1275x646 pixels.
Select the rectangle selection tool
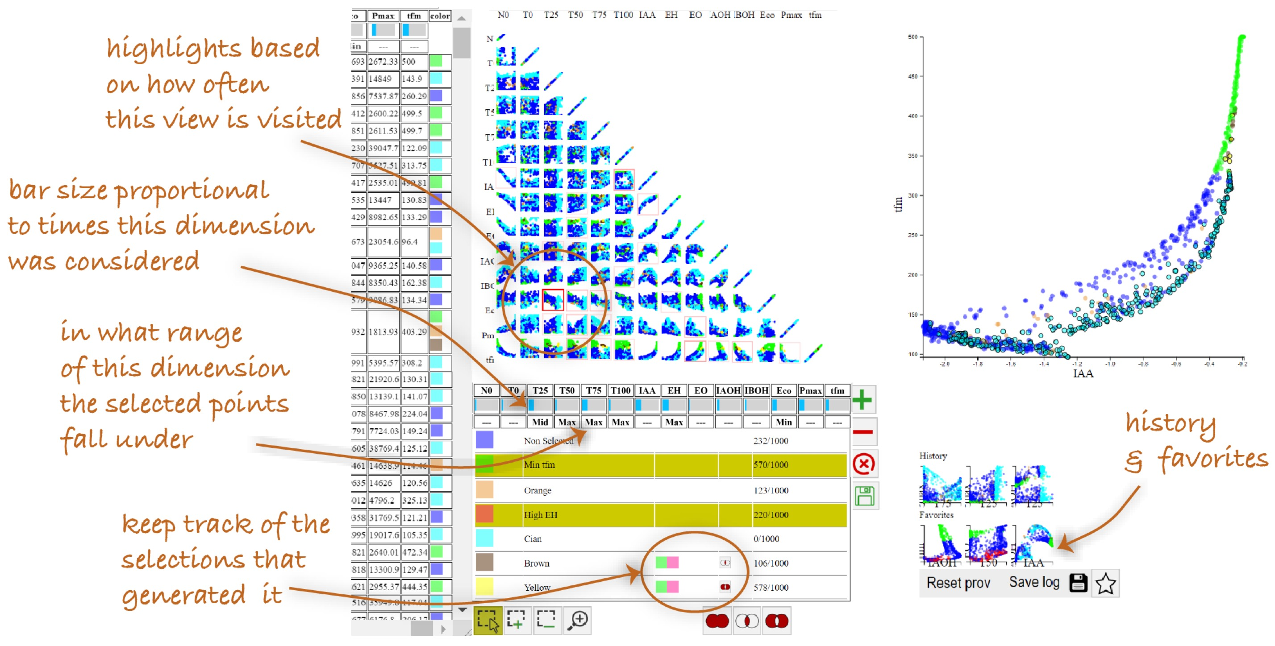[487, 621]
